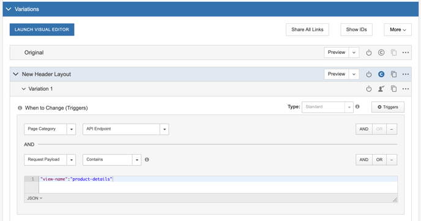The height and width of the screenshot is (221, 421).
Task: Click copy icon on New Header Layout row
Action: click(393, 75)
